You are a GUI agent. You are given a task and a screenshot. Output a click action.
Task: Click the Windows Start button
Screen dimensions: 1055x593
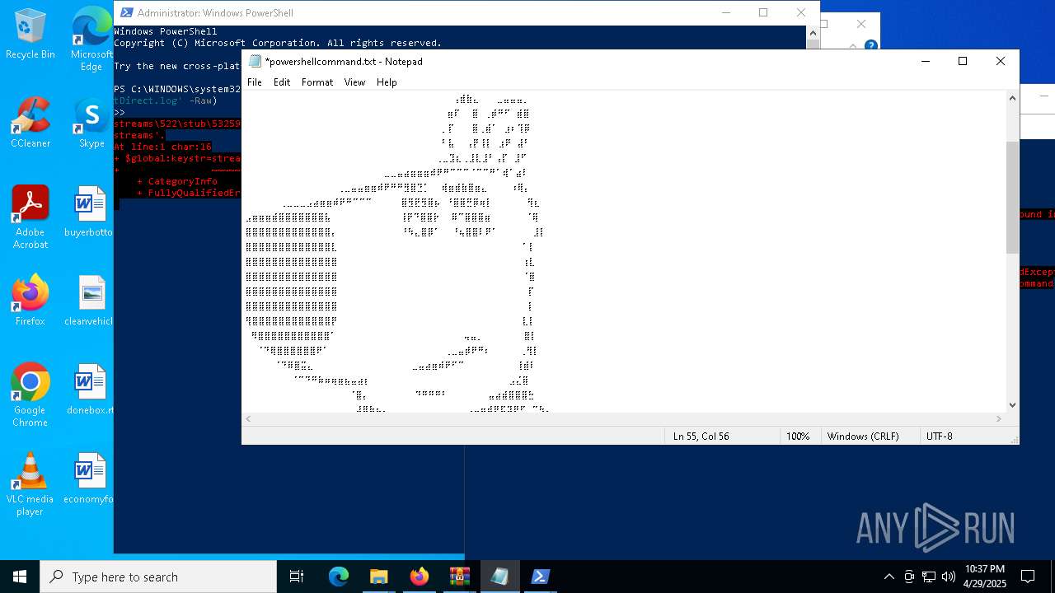(20, 577)
